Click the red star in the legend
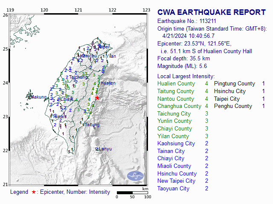The image size is (273, 204). 34,192
